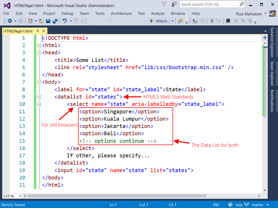This screenshot has height=208, width=278.
Task: Open the Attach debug target dropdown arrow
Action: click(172, 21)
